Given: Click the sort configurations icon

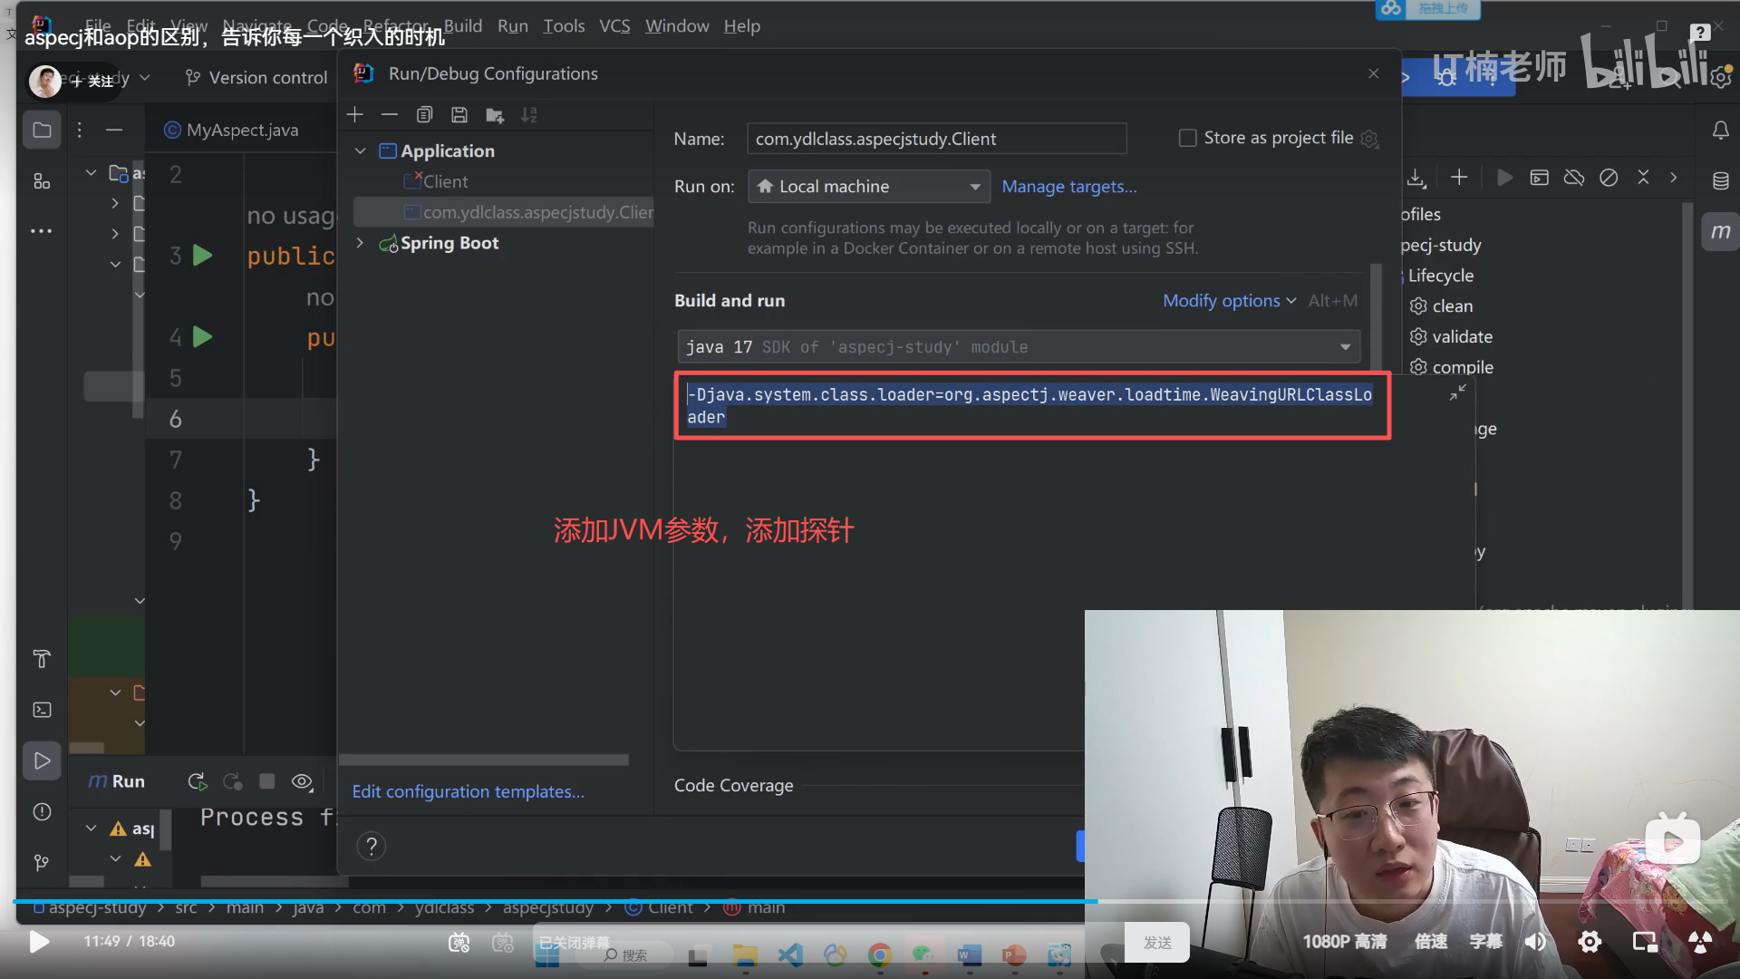Looking at the screenshot, I should coord(529,115).
